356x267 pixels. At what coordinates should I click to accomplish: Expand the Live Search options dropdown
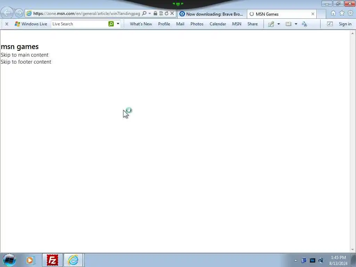[x=118, y=24]
